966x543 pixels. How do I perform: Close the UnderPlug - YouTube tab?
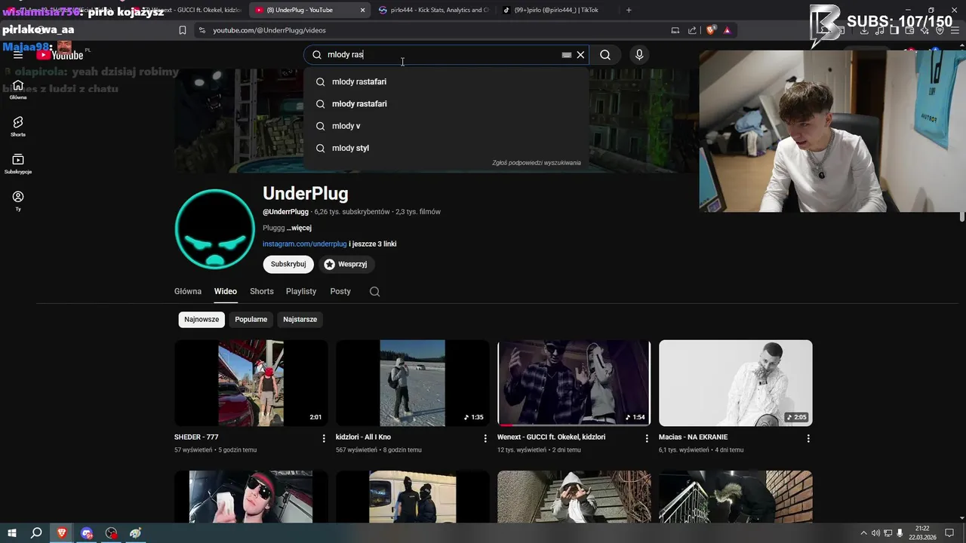click(362, 10)
